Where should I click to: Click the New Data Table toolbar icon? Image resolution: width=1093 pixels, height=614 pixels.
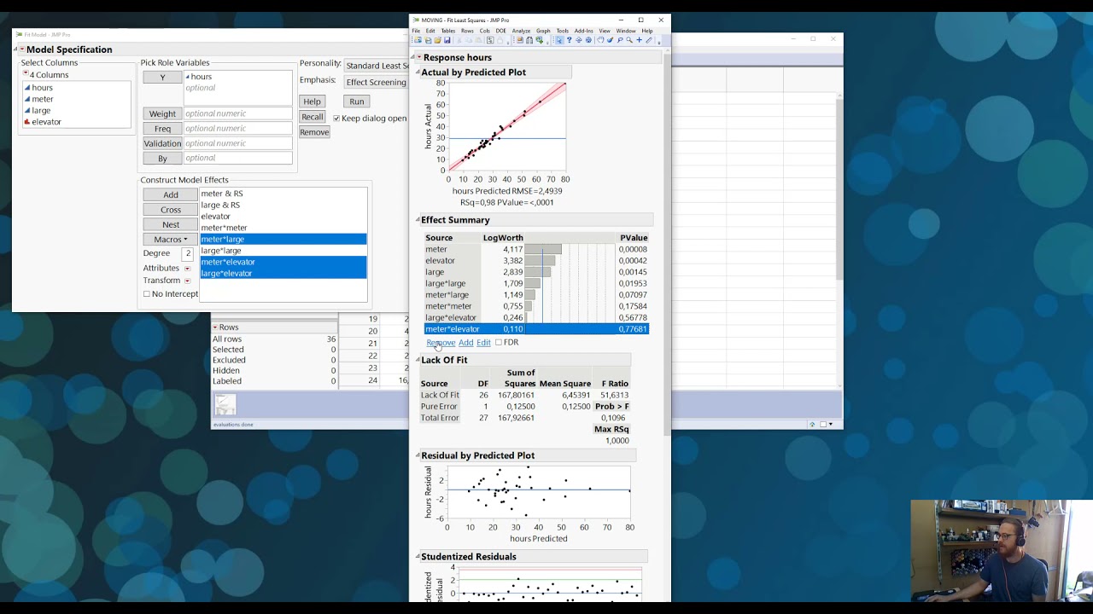pyautogui.click(x=418, y=40)
